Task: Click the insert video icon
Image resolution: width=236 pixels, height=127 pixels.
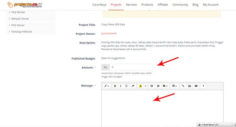Action: click(196, 86)
